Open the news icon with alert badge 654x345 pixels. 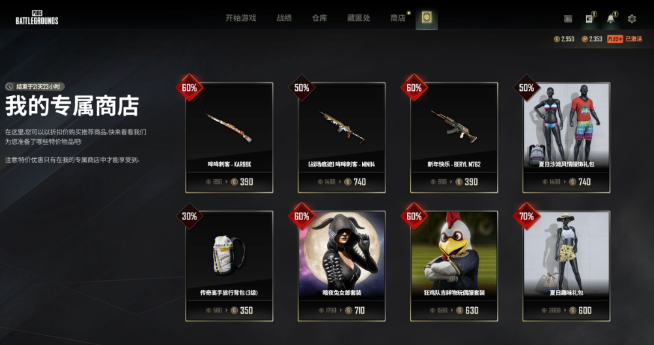click(x=590, y=18)
